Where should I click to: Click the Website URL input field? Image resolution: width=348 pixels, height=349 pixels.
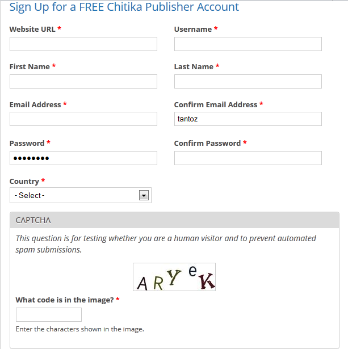click(x=83, y=44)
